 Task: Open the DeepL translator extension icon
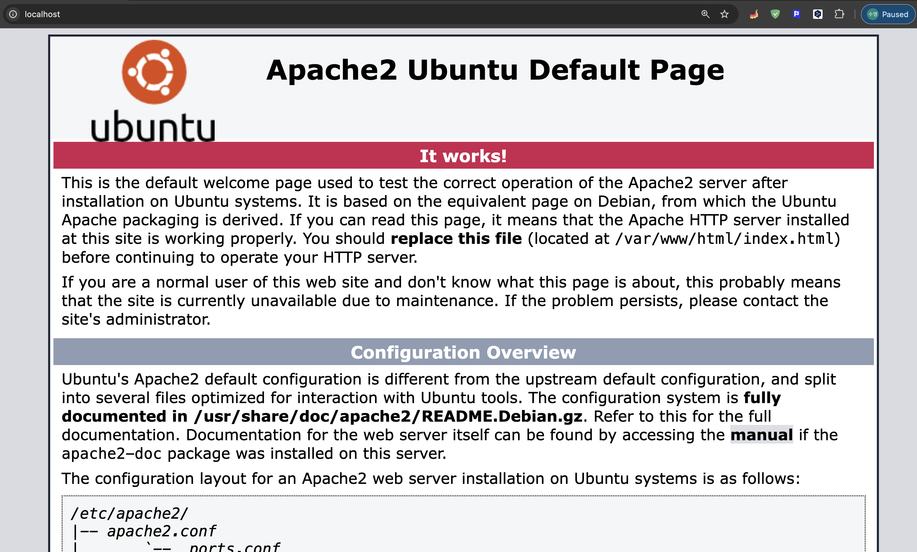click(818, 14)
